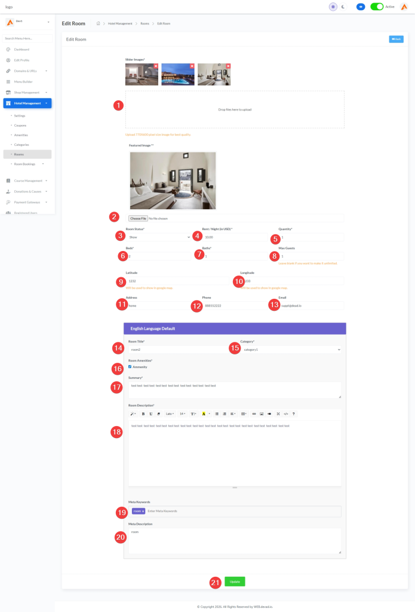Open Dashboard from the sidebar
415x612 pixels.
[21, 50]
